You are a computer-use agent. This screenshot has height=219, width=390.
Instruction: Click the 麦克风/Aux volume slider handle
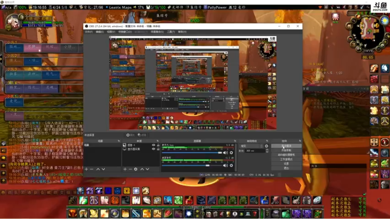(220, 153)
